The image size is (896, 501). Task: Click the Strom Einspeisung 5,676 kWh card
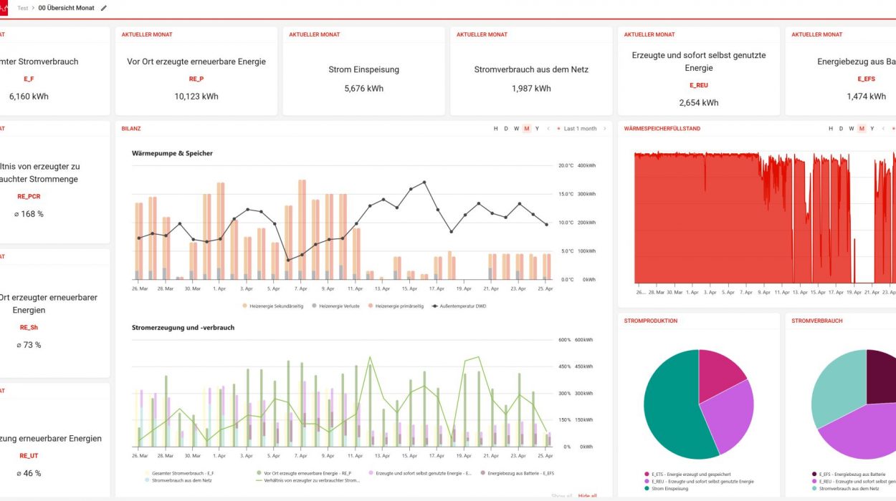(x=366, y=79)
